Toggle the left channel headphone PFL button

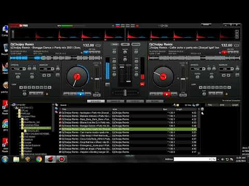pos(107,84)
